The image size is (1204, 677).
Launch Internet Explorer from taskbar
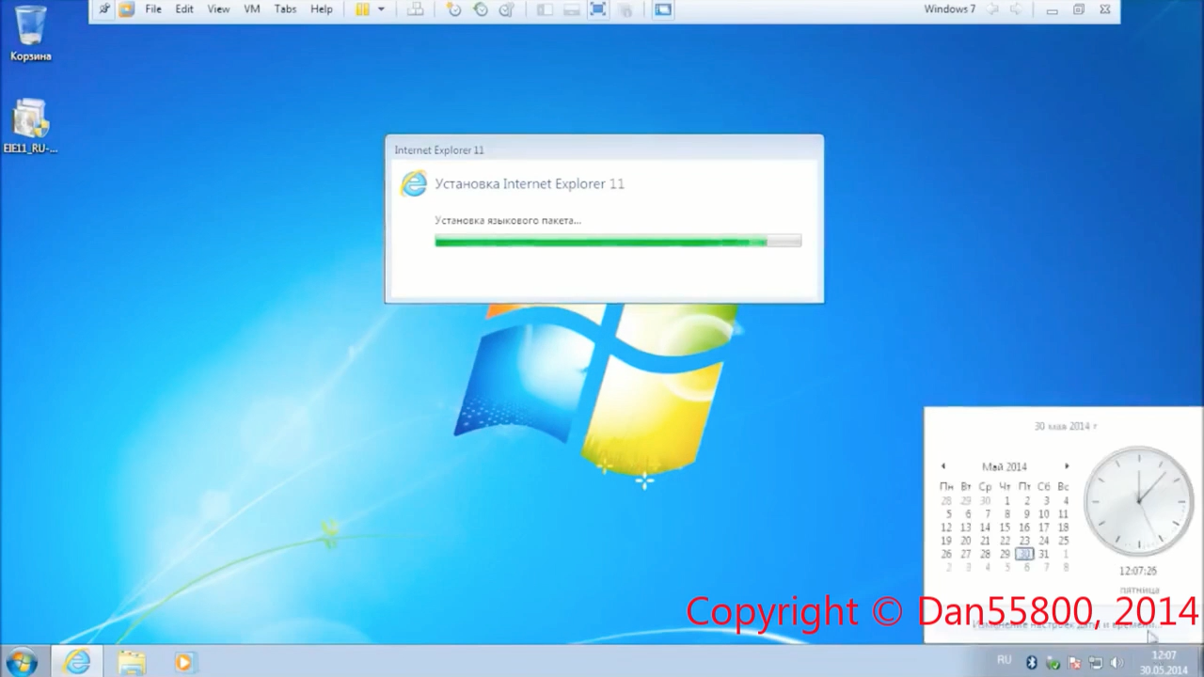tap(76, 662)
